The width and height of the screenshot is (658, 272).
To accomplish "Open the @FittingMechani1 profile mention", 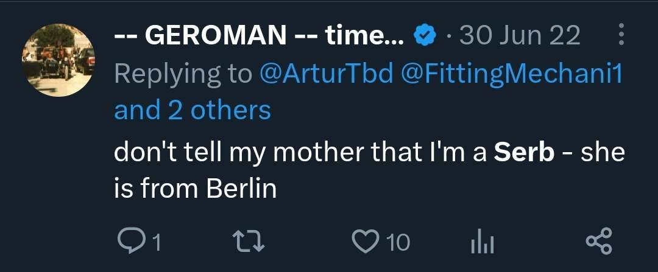I will pos(509,75).
